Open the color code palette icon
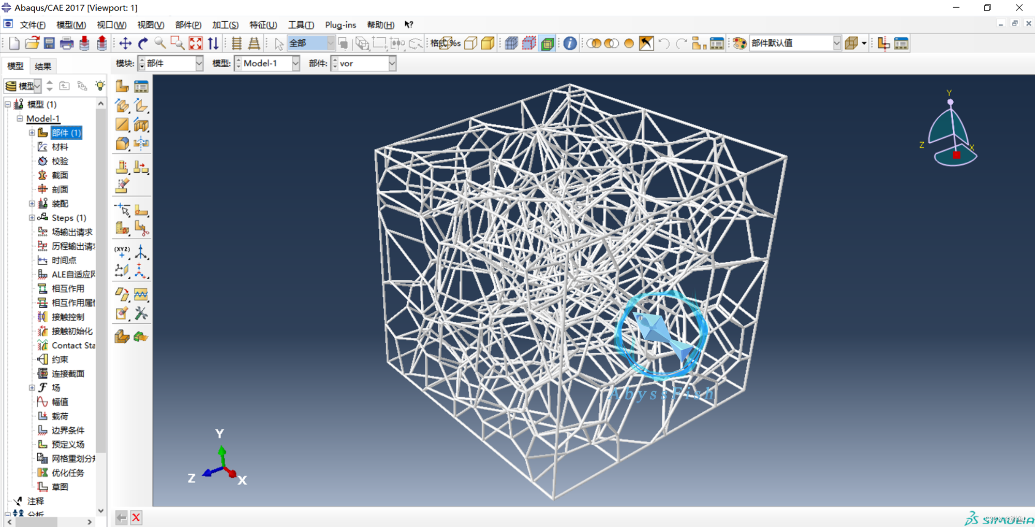 [x=740, y=43]
